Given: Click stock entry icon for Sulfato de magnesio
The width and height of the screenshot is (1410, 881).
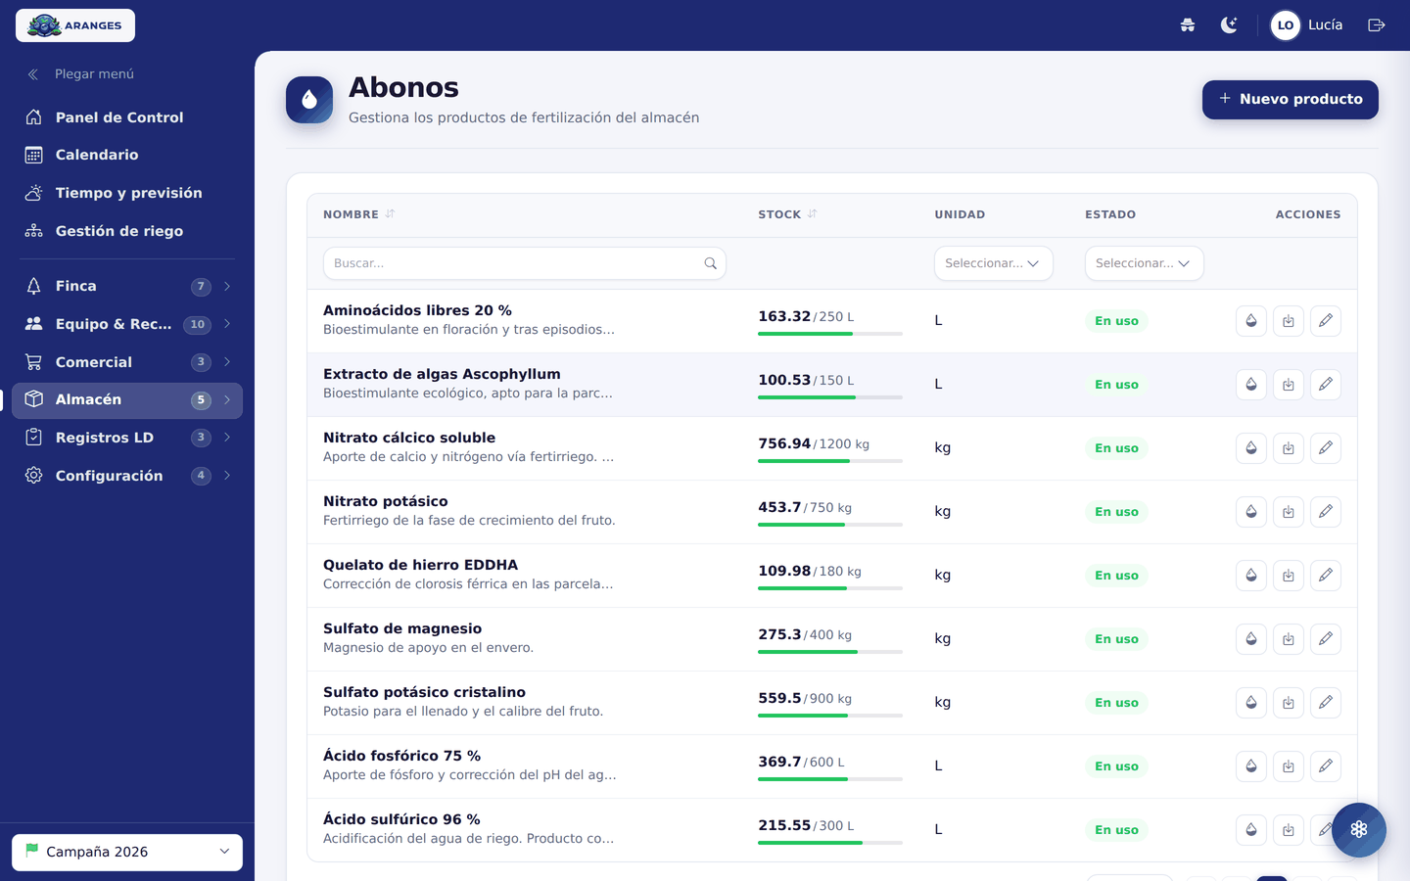Looking at the screenshot, I should coord(1289,639).
